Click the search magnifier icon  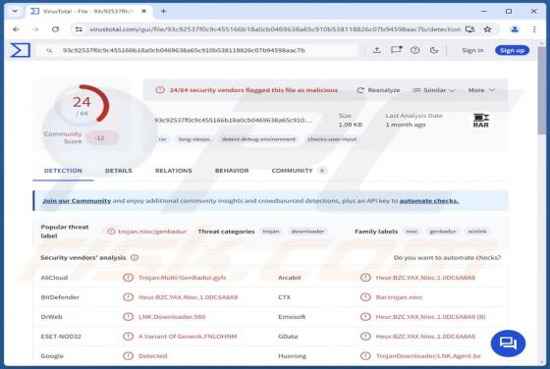[49, 50]
